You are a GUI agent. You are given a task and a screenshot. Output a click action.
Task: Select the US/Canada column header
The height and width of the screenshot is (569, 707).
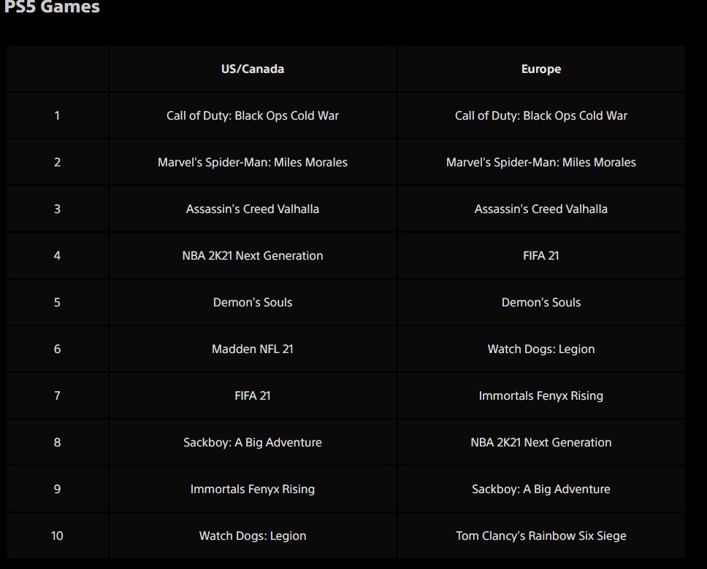(253, 69)
